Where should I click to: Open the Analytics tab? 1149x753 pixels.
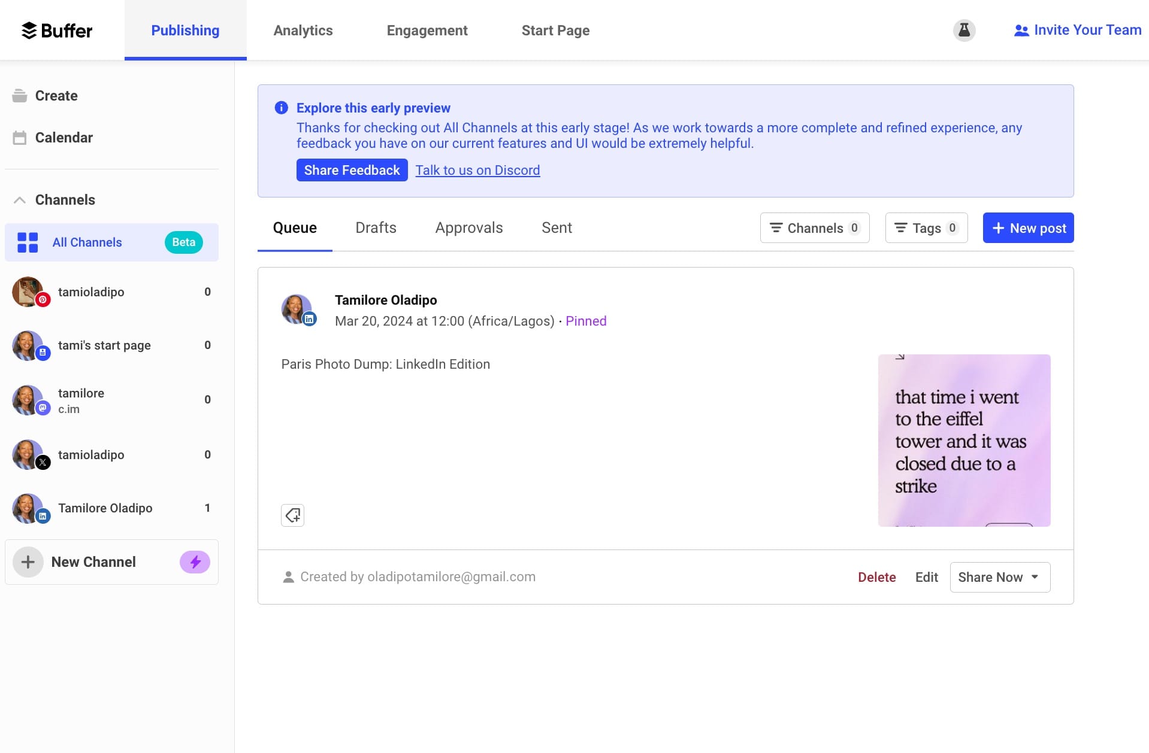(x=303, y=31)
